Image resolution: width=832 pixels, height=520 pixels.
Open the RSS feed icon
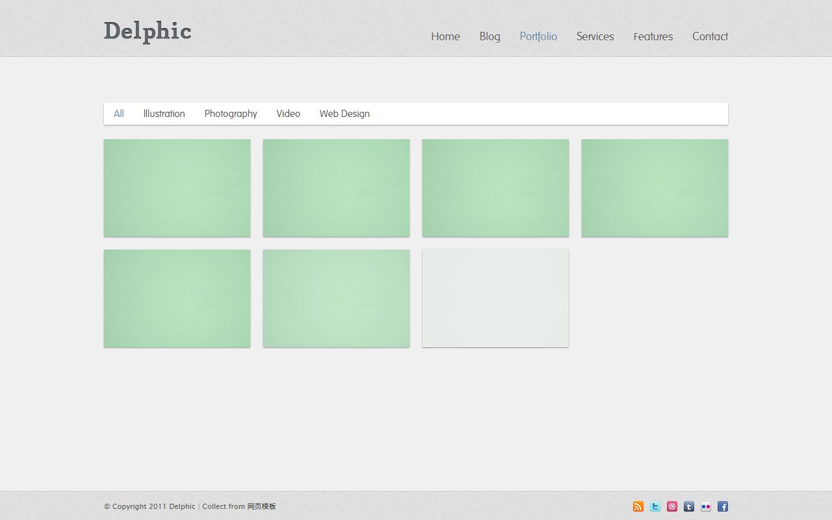point(638,506)
